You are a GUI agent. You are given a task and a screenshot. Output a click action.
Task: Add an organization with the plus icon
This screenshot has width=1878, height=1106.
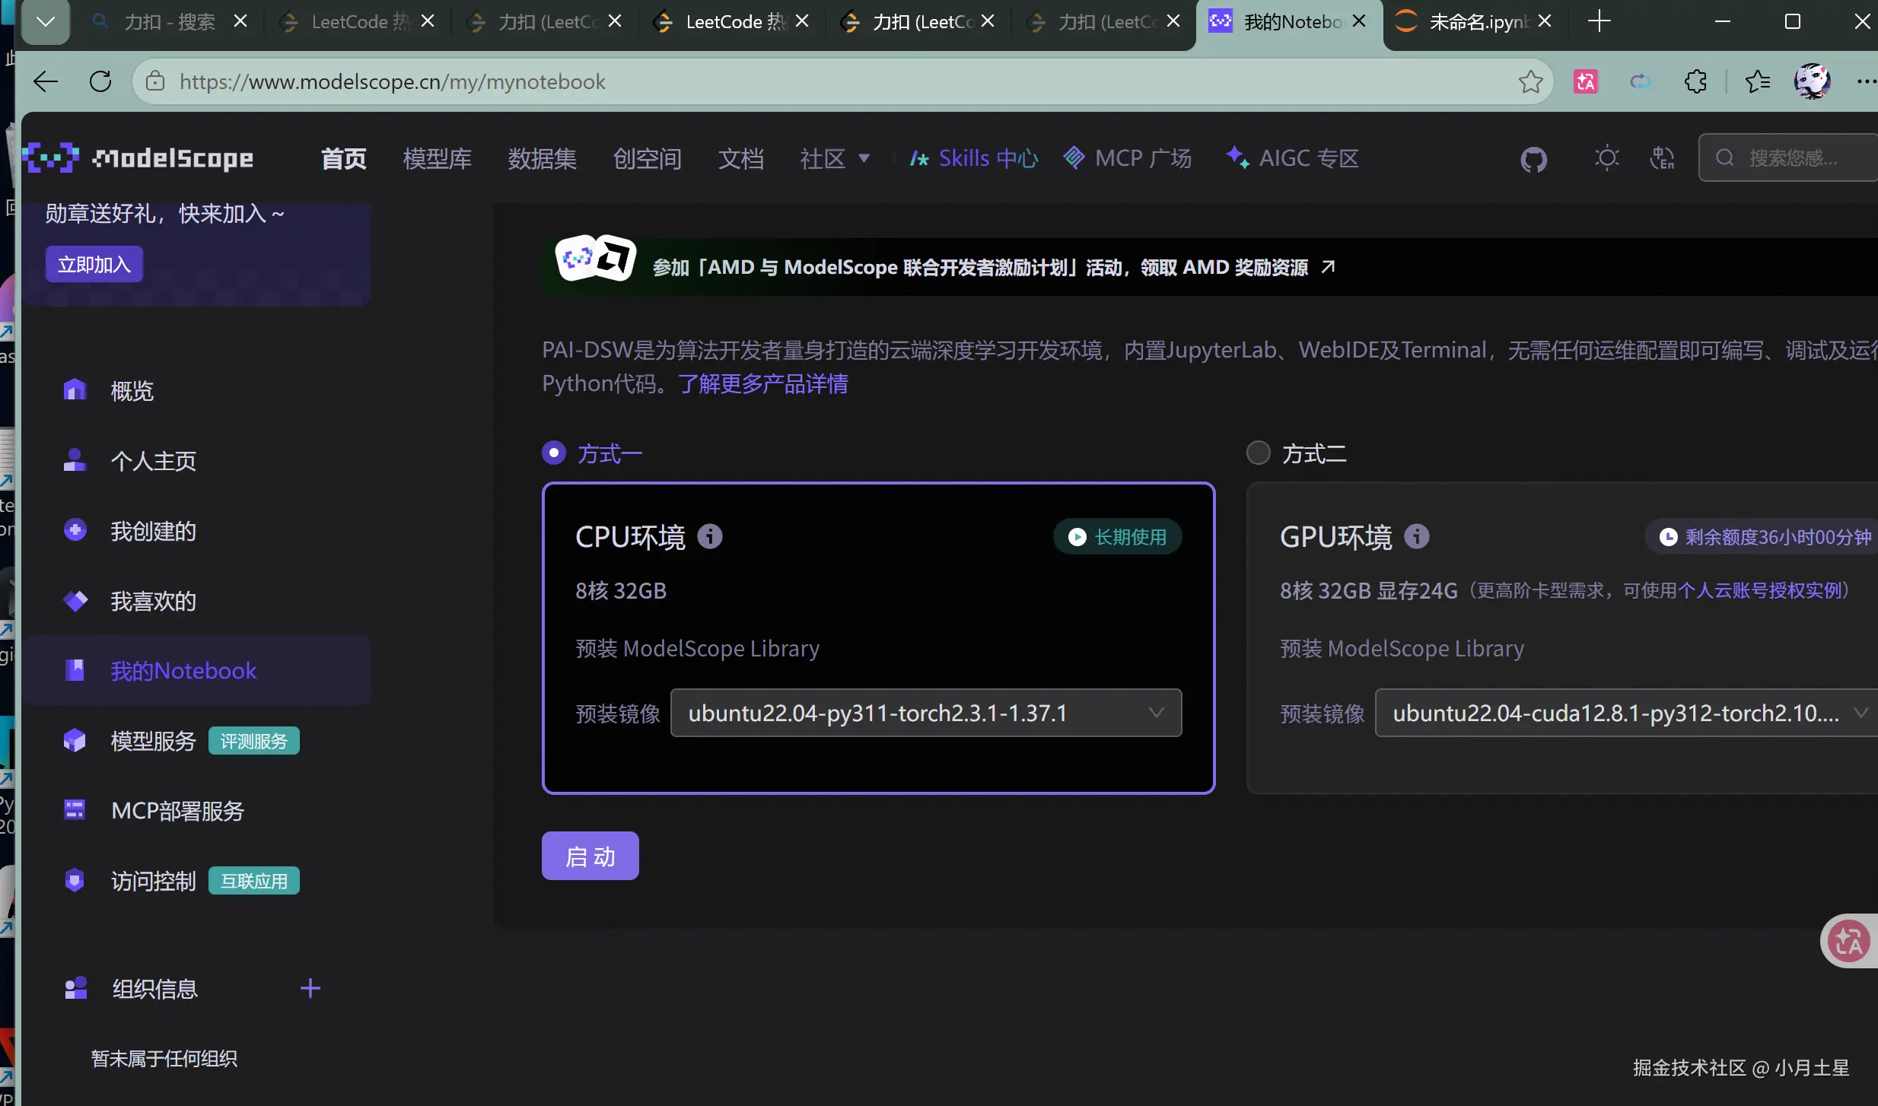pyautogui.click(x=310, y=988)
